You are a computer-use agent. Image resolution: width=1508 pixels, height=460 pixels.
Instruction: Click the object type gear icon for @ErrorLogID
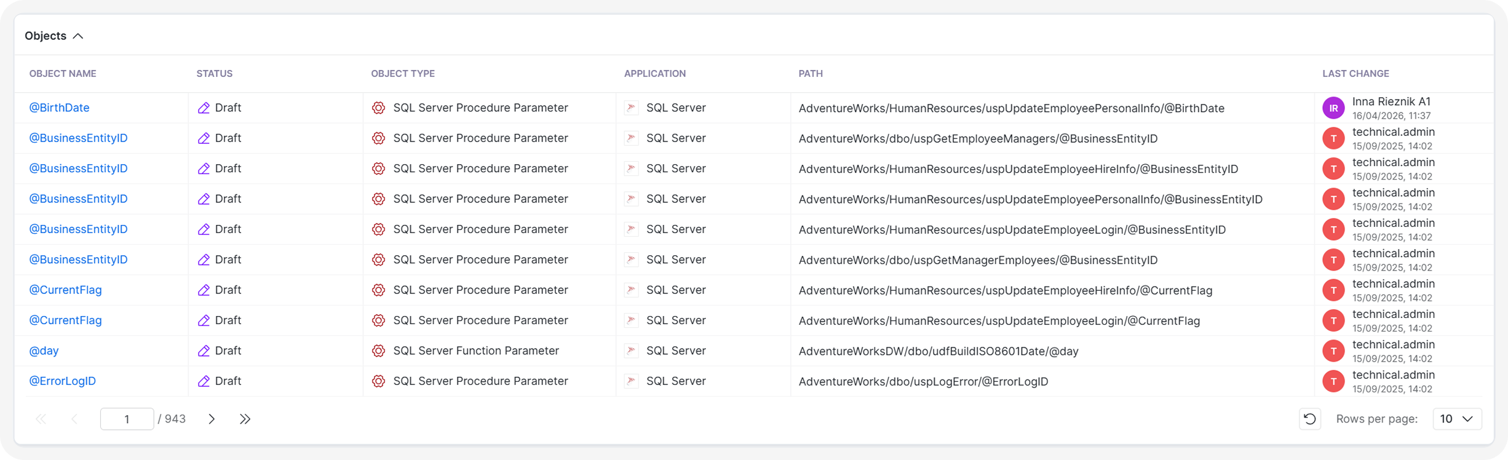click(x=378, y=381)
